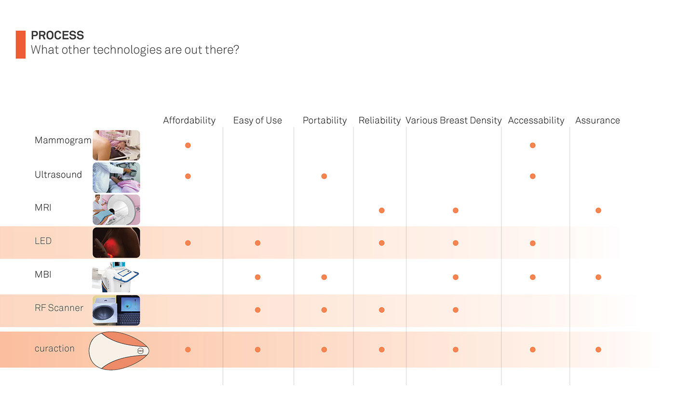The image size is (675, 412).
Task: Click the orange bar beside PROCESS
Action: click(x=21, y=44)
